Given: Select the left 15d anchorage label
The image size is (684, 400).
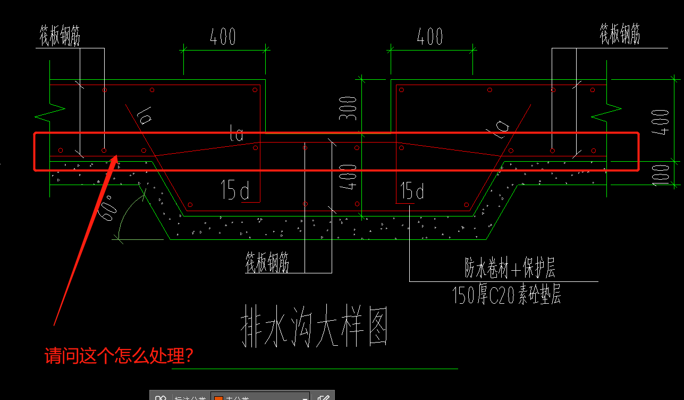Looking at the screenshot, I should [236, 190].
